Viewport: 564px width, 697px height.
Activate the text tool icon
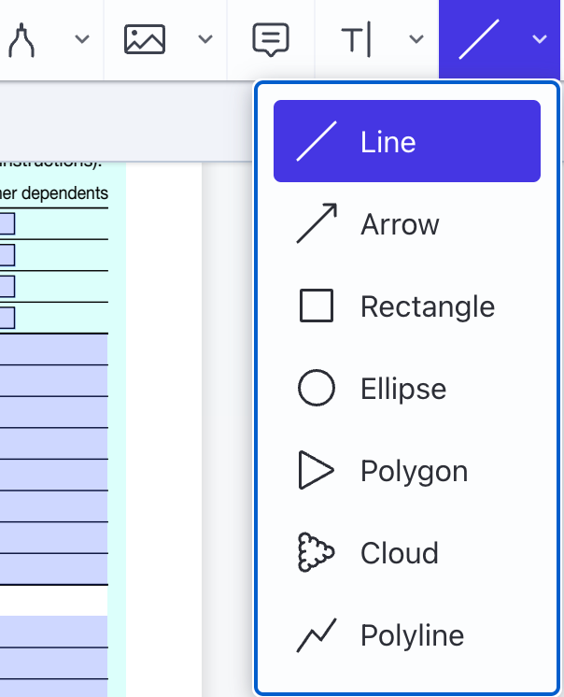tap(356, 39)
